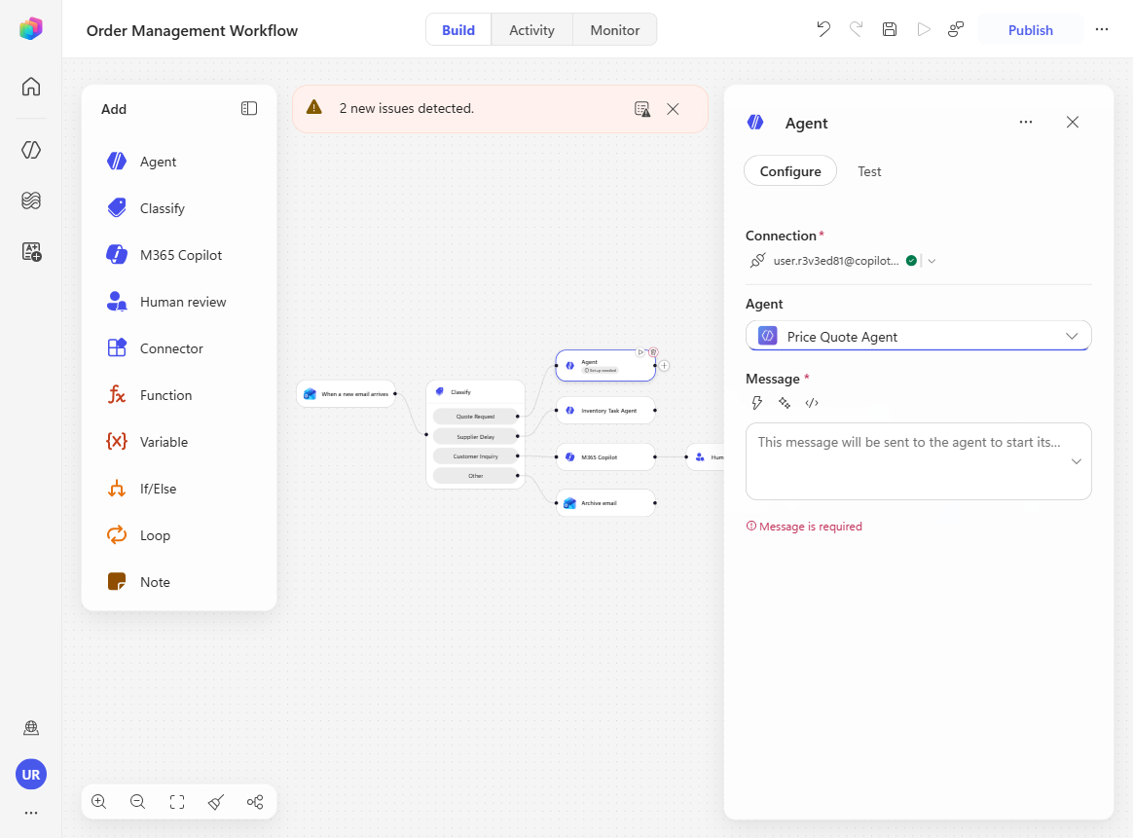
Task: Add a Note to the canvas
Action: coord(178,582)
